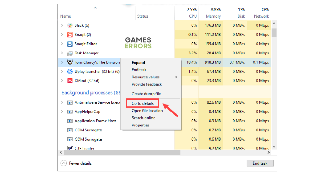The image size is (323, 179).
Task: Select the Application Frame Host row name
Action: (x=95, y=121)
